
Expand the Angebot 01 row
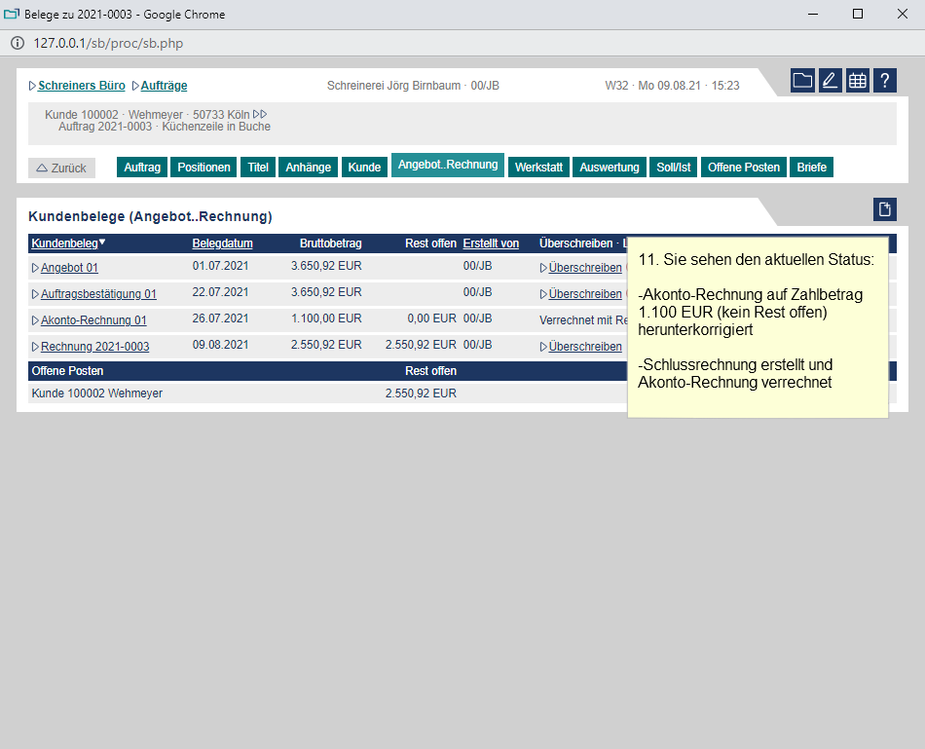(35, 268)
